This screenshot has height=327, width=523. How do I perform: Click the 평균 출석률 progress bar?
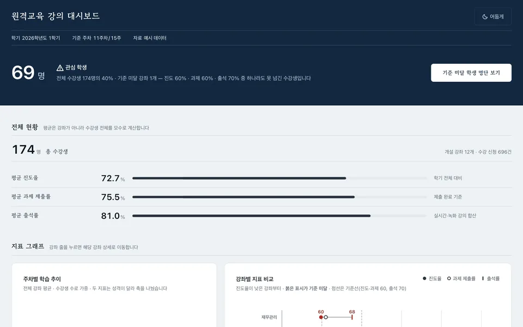pos(279,216)
